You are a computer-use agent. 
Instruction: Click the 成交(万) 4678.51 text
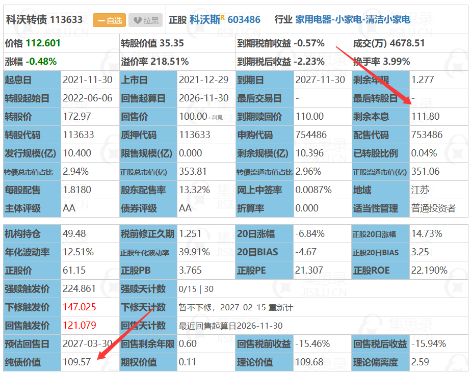coord(389,43)
